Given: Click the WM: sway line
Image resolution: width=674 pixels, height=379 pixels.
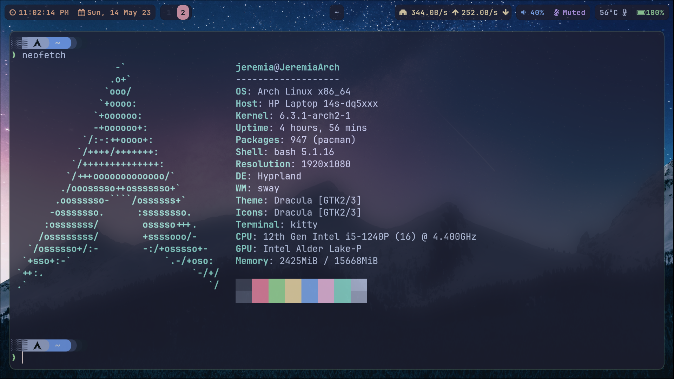Looking at the screenshot, I should [258, 188].
